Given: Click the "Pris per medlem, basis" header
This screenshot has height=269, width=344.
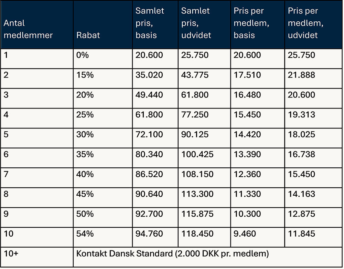Looking at the screenshot, I should (x=251, y=23).
